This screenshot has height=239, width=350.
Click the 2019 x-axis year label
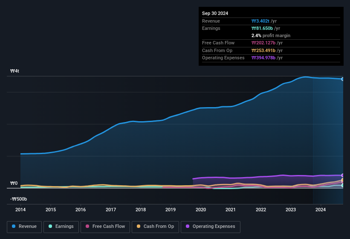pos(171,210)
